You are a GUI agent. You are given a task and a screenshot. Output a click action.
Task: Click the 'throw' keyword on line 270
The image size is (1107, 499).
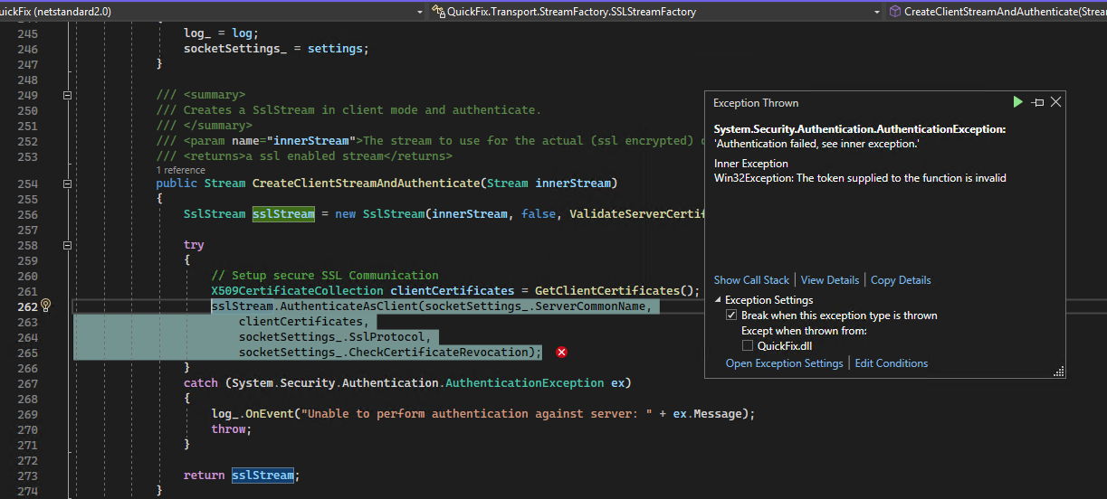228,429
